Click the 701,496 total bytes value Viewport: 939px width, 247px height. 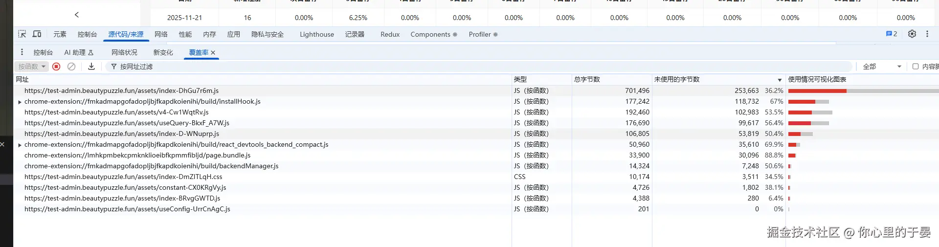pos(637,90)
